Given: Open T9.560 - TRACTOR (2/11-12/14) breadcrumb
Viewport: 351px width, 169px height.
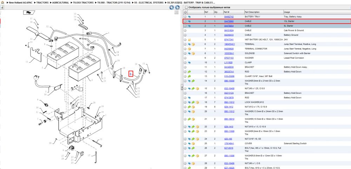Looking at the screenshot, I should click(114, 3).
